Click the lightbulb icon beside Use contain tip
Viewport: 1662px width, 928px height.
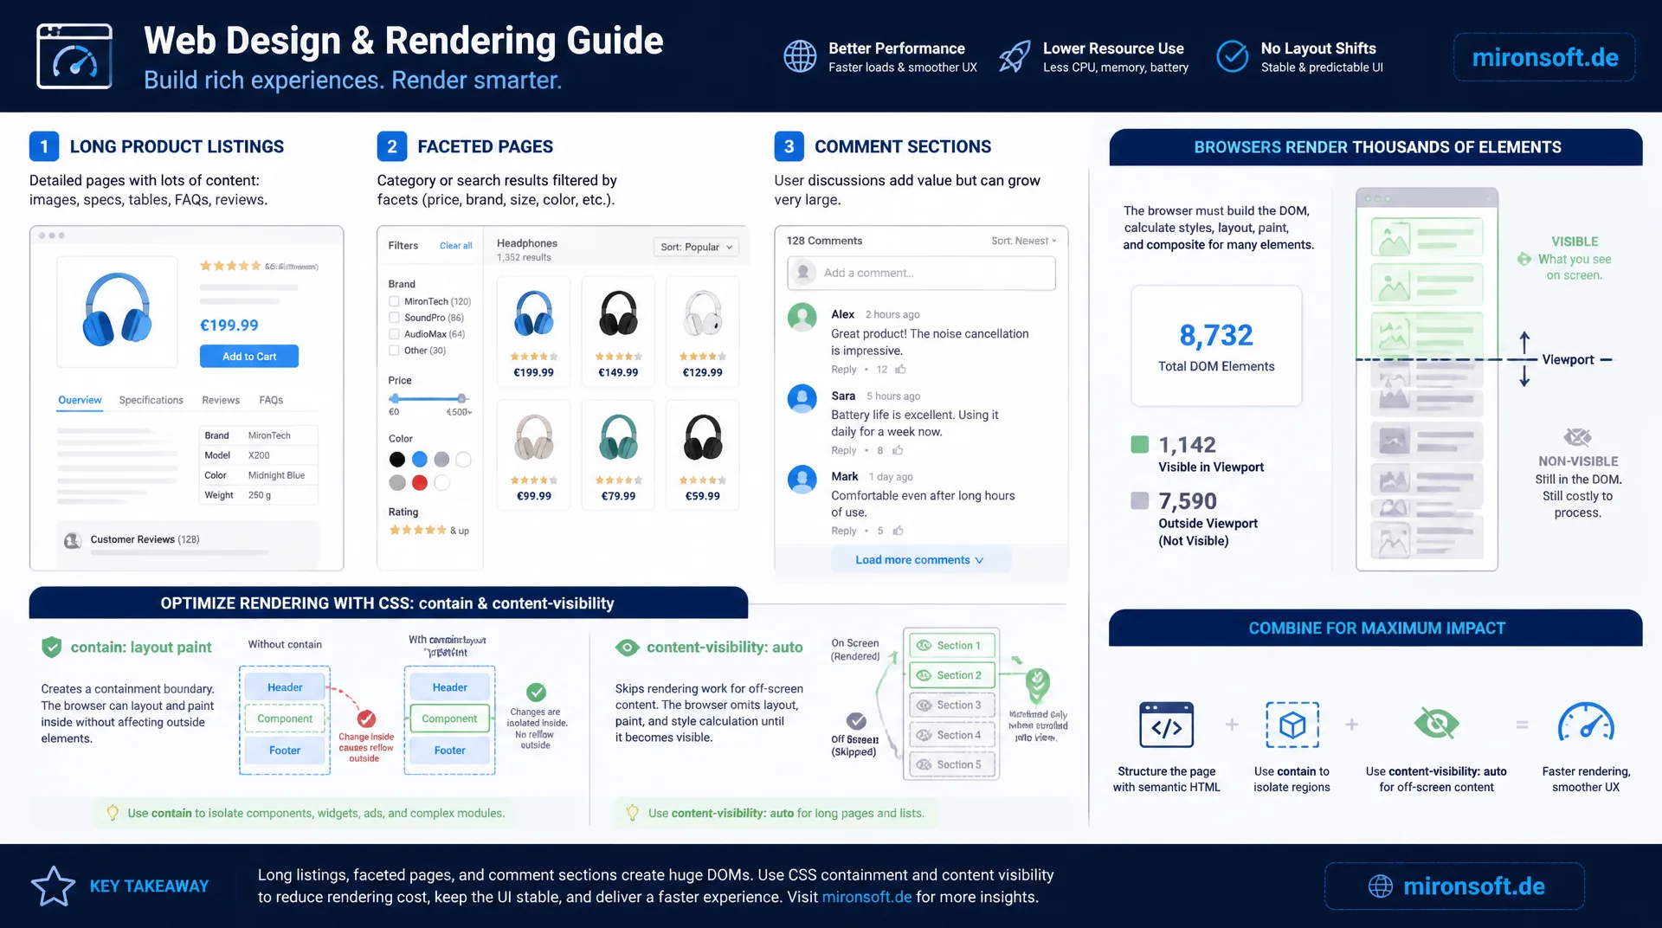[x=113, y=813]
